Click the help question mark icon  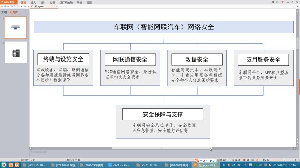pos(277,2)
